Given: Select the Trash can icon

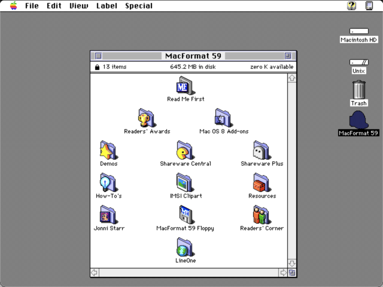Looking at the screenshot, I should (359, 90).
